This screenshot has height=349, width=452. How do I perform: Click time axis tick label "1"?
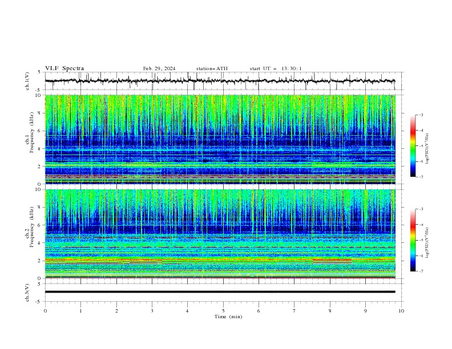tap(80, 311)
